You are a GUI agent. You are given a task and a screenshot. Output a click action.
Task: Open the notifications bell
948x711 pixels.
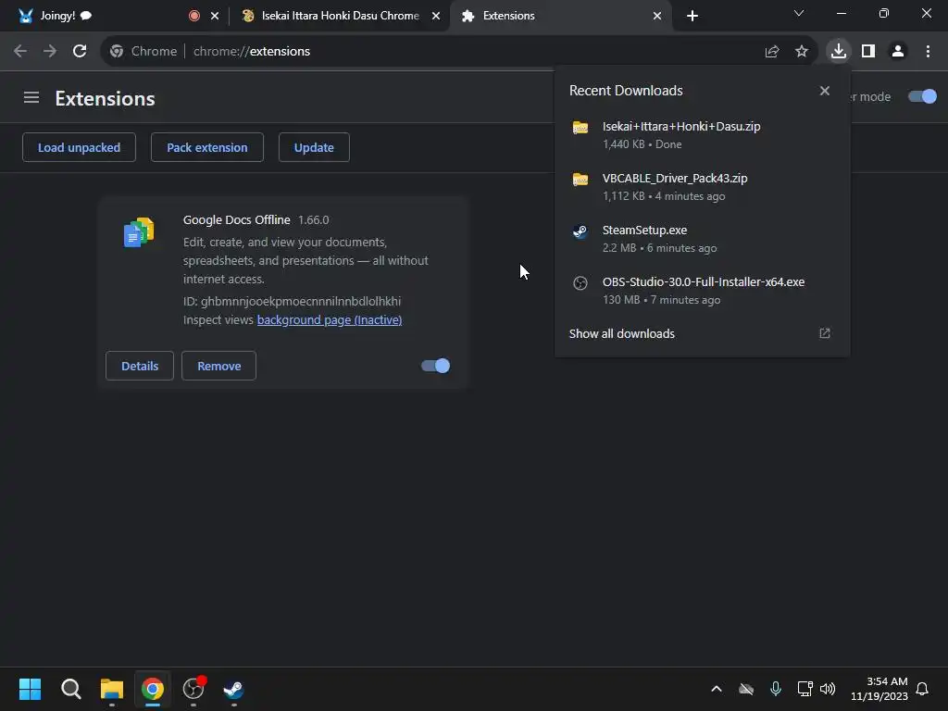[x=923, y=689]
